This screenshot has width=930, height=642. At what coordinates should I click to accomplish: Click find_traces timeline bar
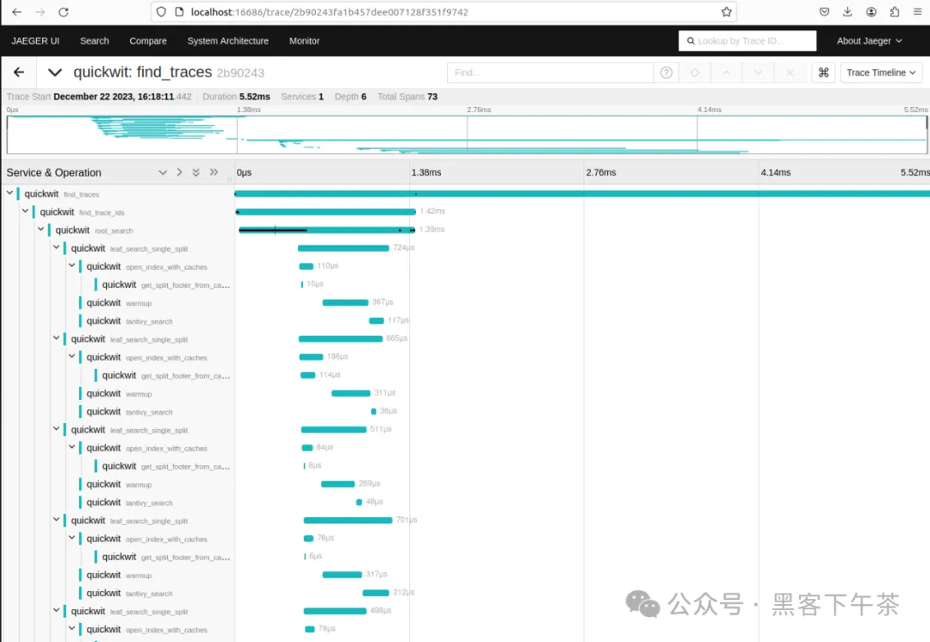tap(582, 193)
